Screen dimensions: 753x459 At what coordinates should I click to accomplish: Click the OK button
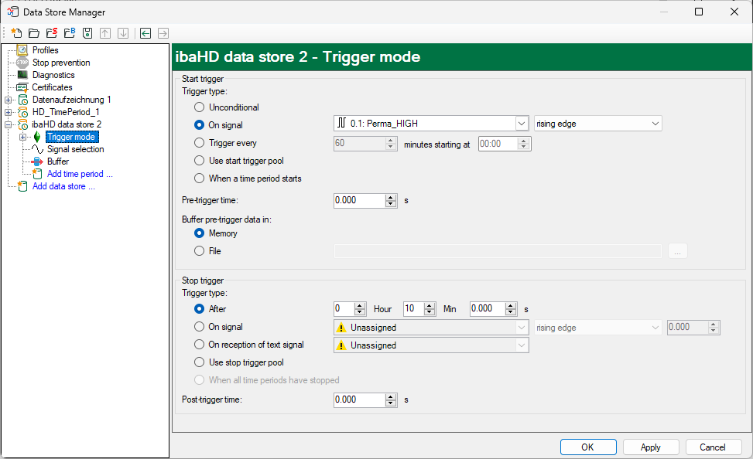click(x=588, y=447)
